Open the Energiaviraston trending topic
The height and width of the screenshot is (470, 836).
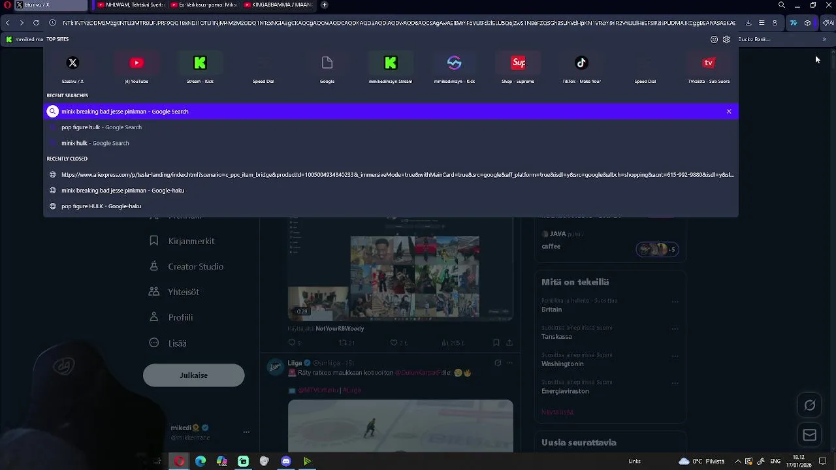(565, 391)
